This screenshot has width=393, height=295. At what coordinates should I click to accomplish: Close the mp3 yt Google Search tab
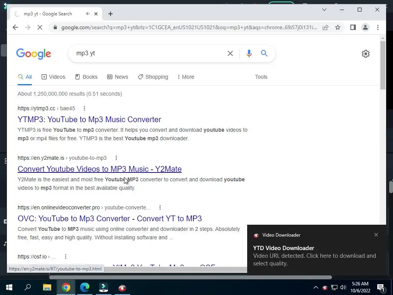(x=96, y=14)
